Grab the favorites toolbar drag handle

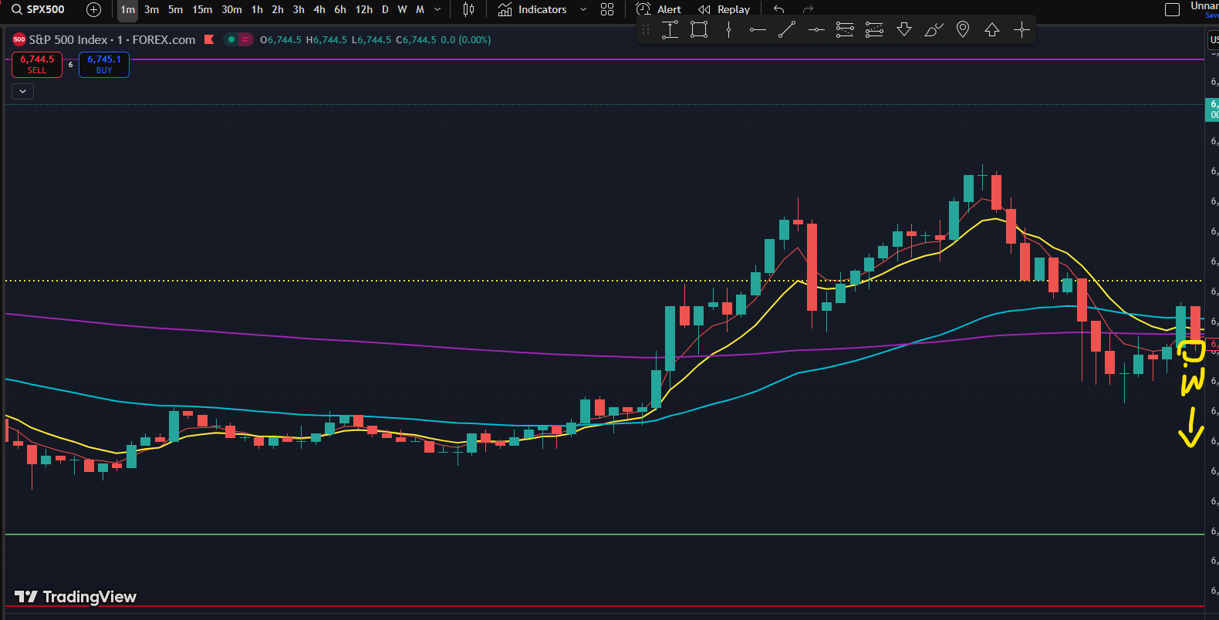pos(646,30)
